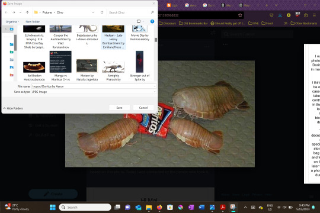Open the Pocket icon in Firefox toolbar
Screen dimensions: 320x213
(271, 15)
